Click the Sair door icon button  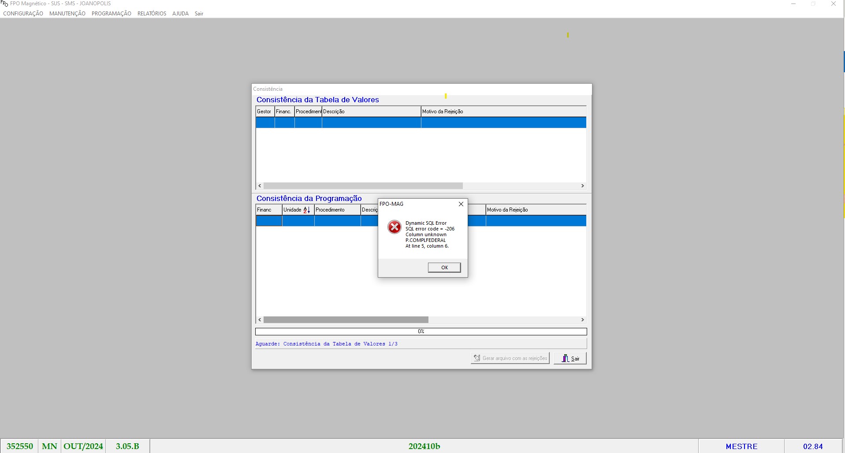(565, 358)
